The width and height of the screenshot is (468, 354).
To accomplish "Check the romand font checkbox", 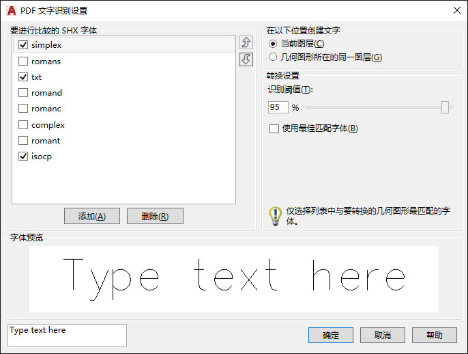I will (23, 93).
